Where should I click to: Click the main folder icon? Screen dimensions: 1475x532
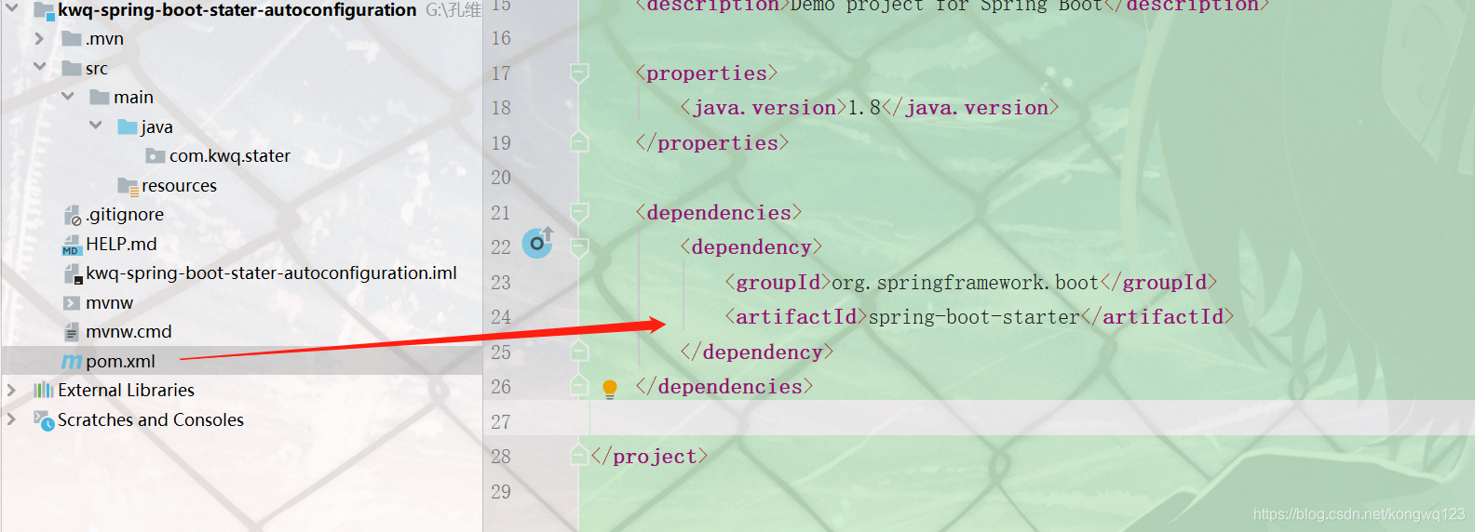pyautogui.click(x=100, y=97)
